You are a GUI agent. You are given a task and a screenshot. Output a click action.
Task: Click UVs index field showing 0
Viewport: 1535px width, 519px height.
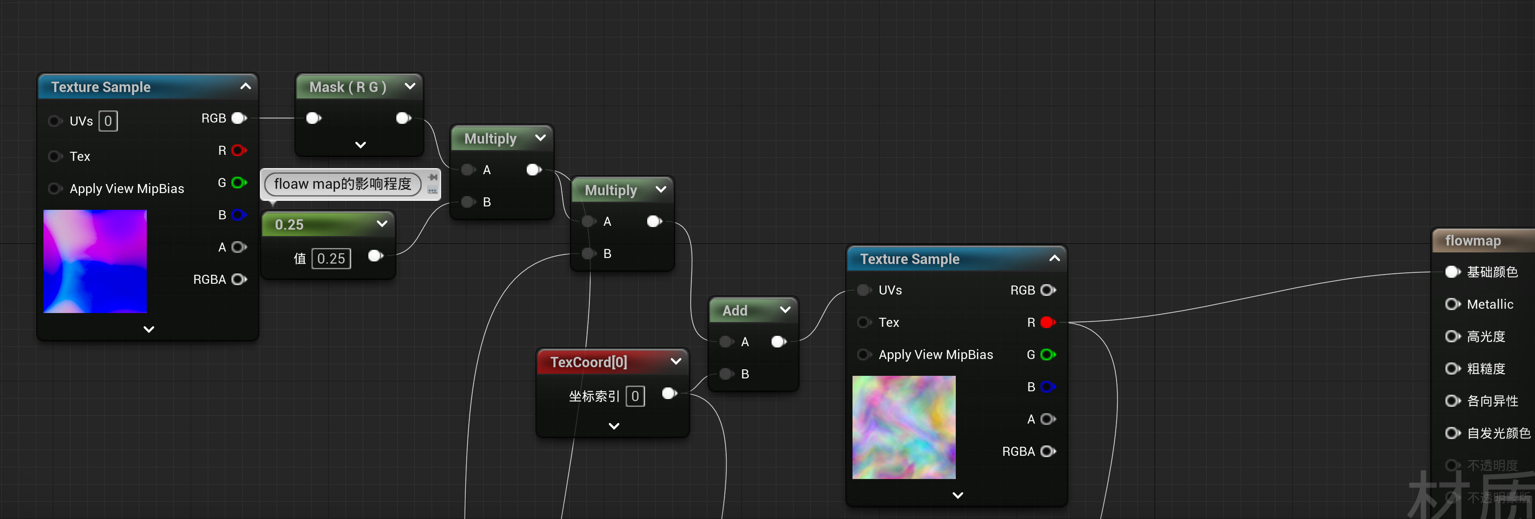108,121
